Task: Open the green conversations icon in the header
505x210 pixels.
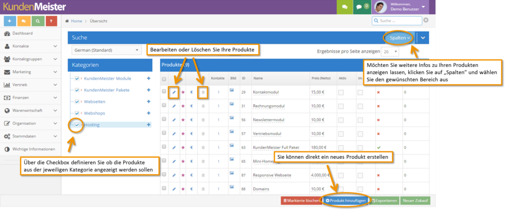Action: point(345,7)
